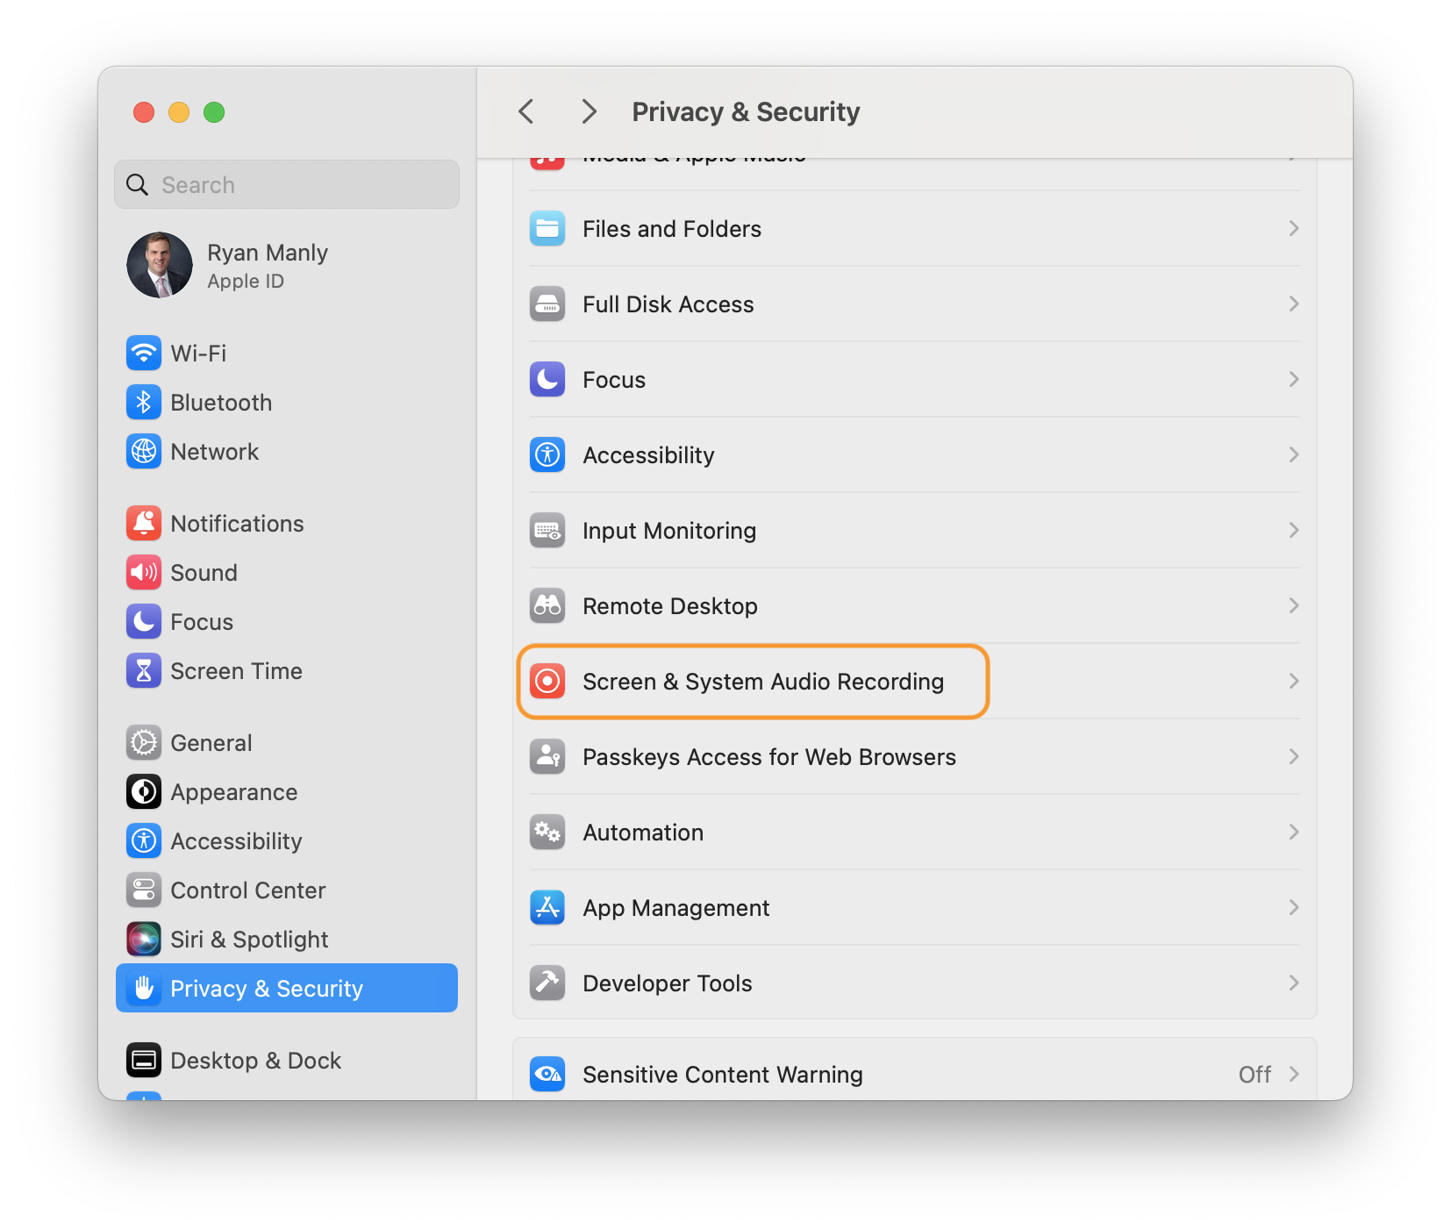This screenshot has width=1451, height=1230.
Task: Click the Control Center icon
Action: click(144, 890)
